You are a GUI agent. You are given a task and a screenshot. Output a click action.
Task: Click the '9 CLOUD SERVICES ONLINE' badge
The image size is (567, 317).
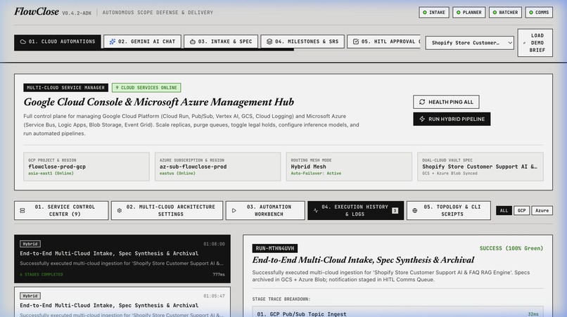(146, 87)
